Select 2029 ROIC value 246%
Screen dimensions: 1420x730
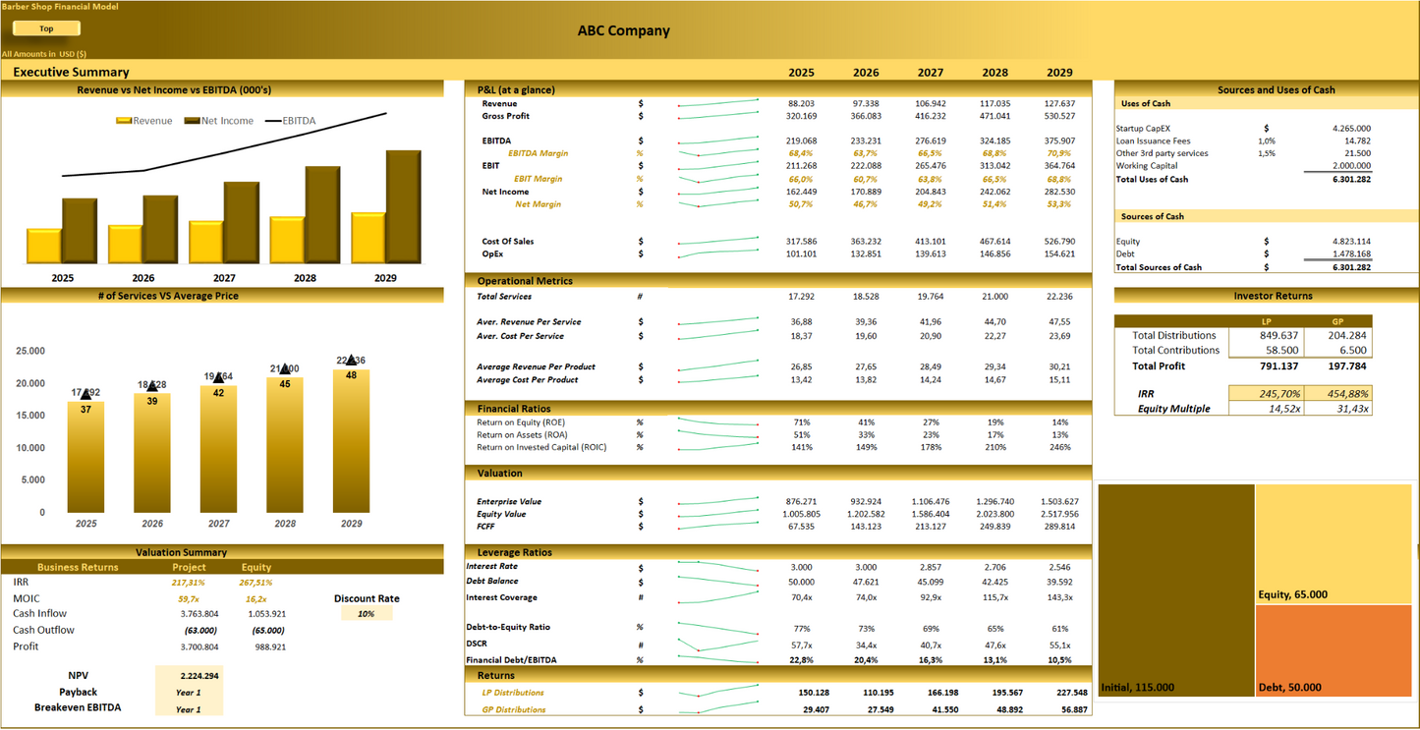click(x=1059, y=448)
